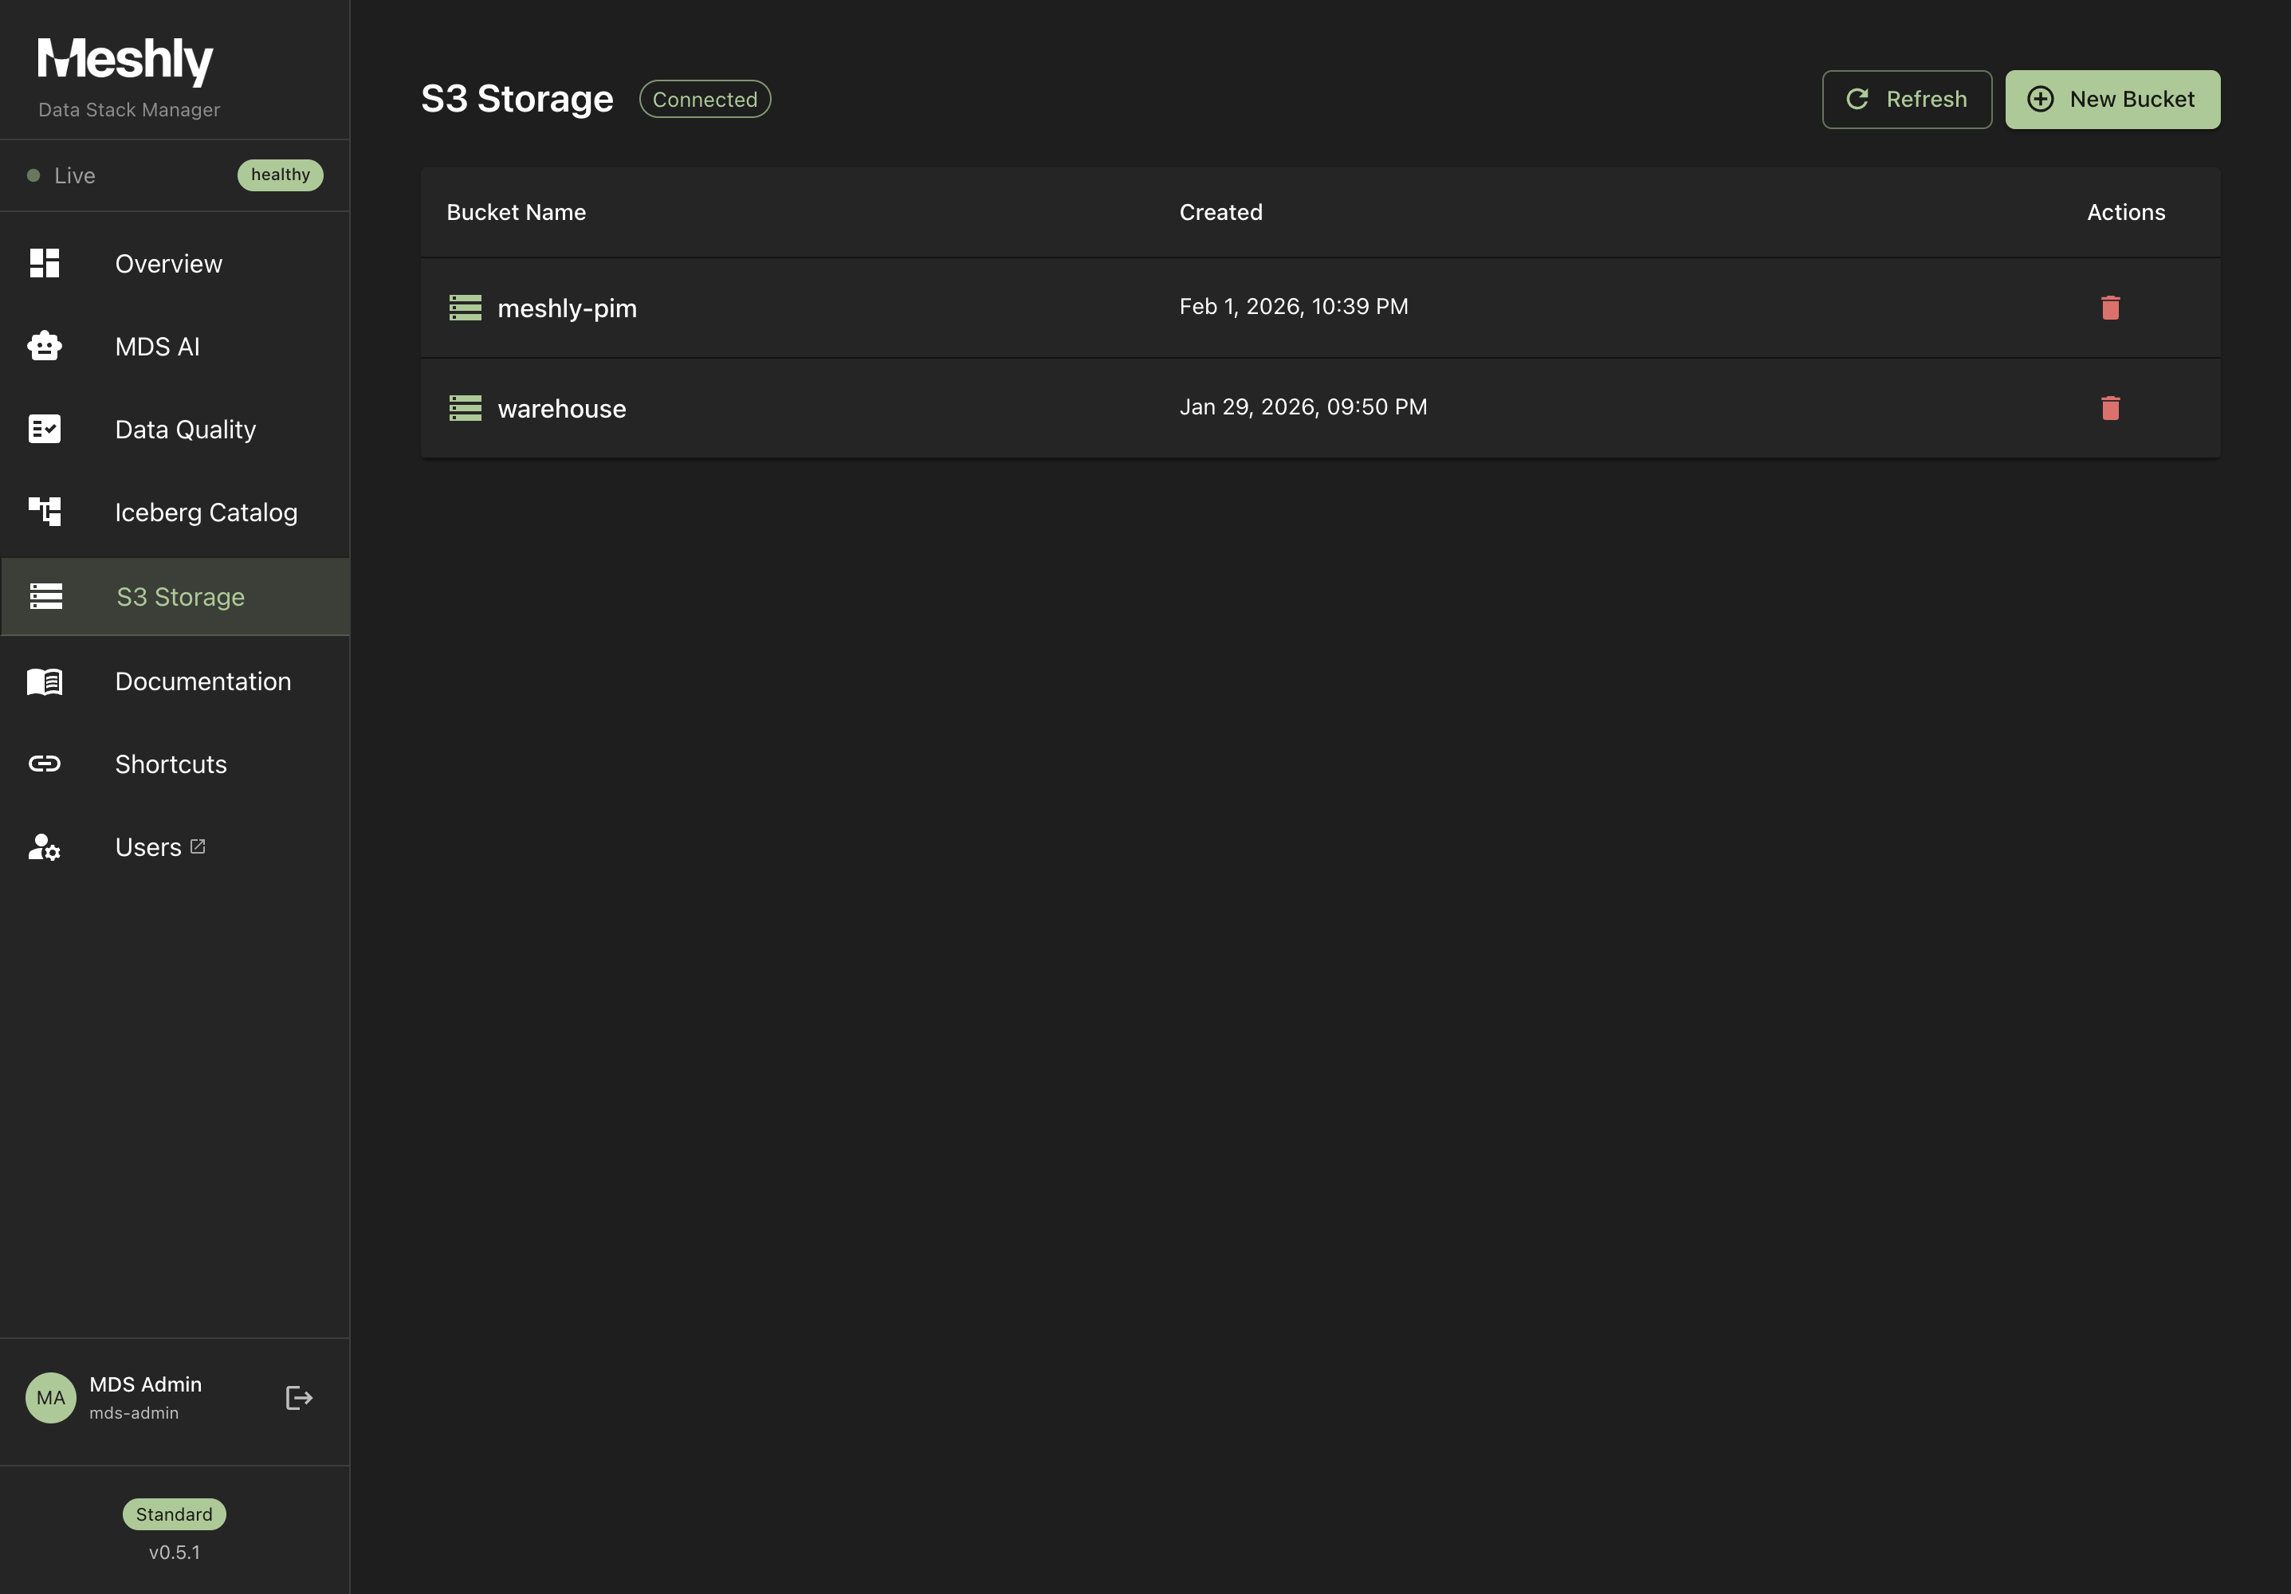Click the logout icon next to MDS Admin
Image resolution: width=2291 pixels, height=1594 pixels.
(x=297, y=1399)
